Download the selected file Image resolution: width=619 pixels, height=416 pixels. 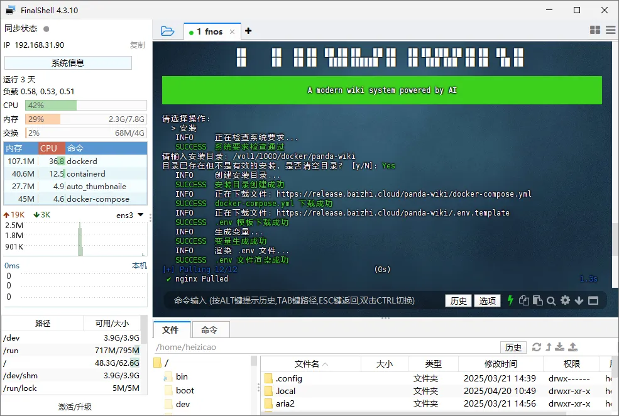tap(560, 347)
